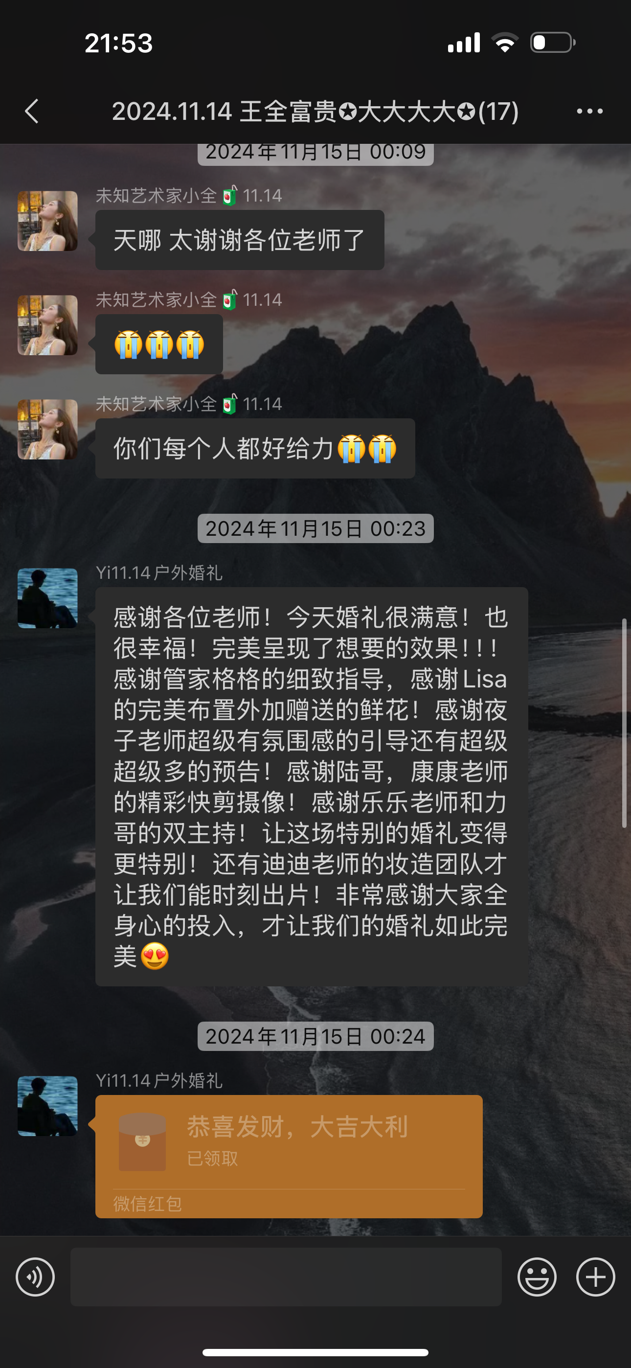This screenshot has width=631, height=1368.
Task: Go back using the left chevron
Action: tap(32, 112)
